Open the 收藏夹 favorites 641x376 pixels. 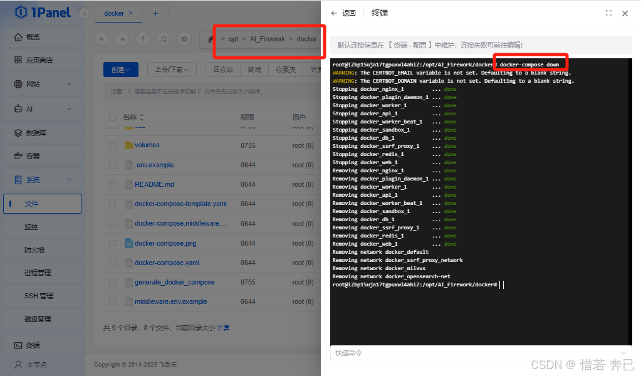click(286, 70)
